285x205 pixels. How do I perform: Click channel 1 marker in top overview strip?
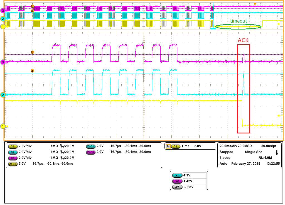pyautogui.click(x=3, y=26)
